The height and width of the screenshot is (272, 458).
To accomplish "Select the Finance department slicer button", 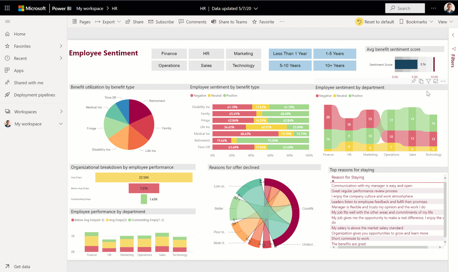I will pos(169,53).
